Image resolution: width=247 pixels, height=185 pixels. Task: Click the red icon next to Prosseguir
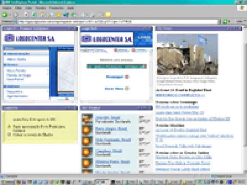click(127, 77)
